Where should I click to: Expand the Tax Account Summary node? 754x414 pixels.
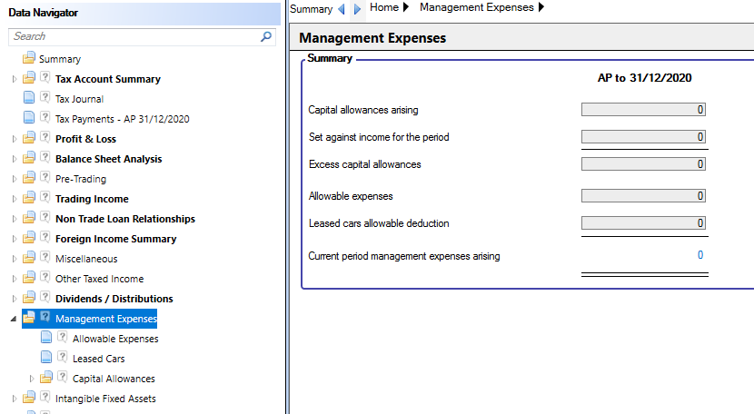[14, 79]
